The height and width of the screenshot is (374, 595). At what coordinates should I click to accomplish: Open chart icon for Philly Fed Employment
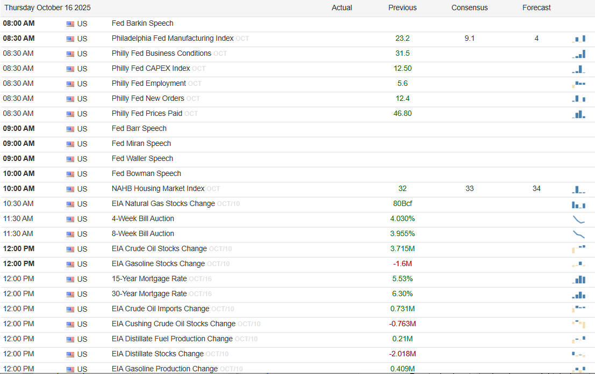[579, 84]
